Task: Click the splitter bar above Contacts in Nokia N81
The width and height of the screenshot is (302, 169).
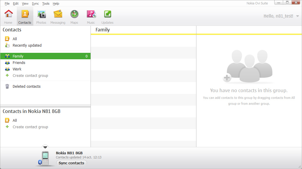Action: pyautogui.click(x=45, y=106)
